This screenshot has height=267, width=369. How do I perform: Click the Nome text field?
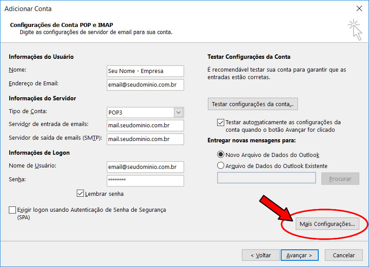pos(145,71)
